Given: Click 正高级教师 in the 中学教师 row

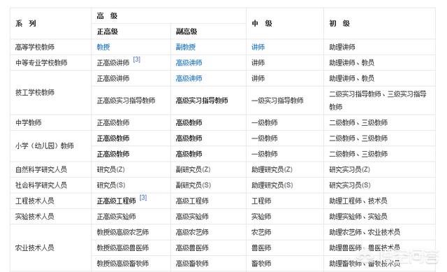Looking at the screenshot, I should (113, 123).
